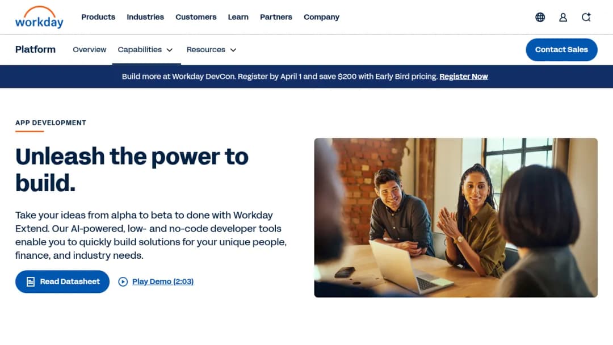This screenshot has width=613, height=345.
Task: Click the Workday Extend description paragraph
Action: (151, 235)
